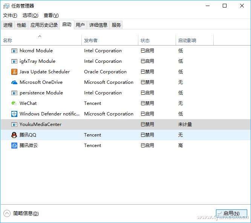Click the WeChat icon
Image resolution: width=251 pixels, height=223 pixels.
[14, 103]
